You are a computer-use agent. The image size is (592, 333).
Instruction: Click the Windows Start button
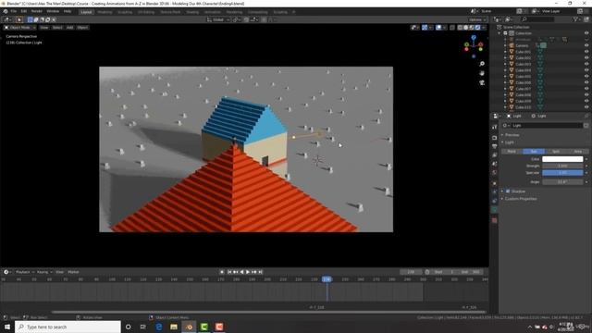point(7,327)
